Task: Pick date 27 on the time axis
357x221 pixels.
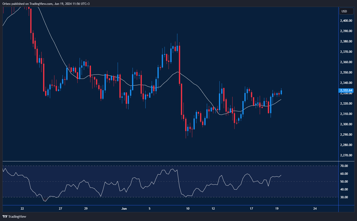Action: tap(60, 209)
